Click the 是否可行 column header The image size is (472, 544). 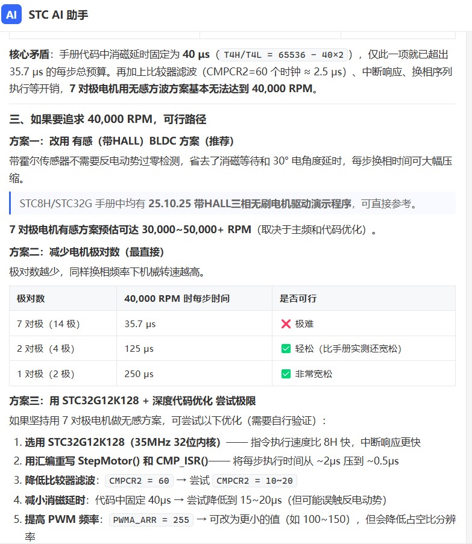point(363,298)
